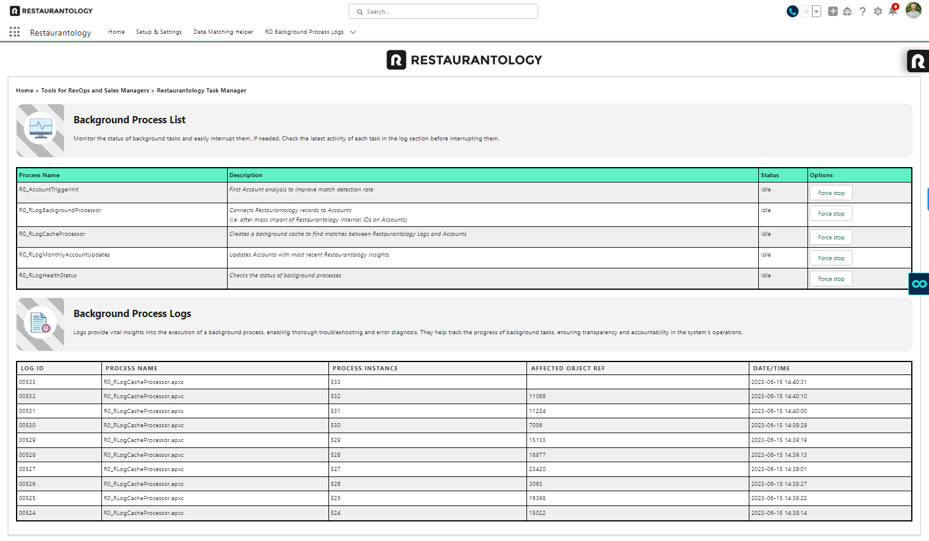
Task: Select RO Background Process Logs tab
Action: [304, 32]
